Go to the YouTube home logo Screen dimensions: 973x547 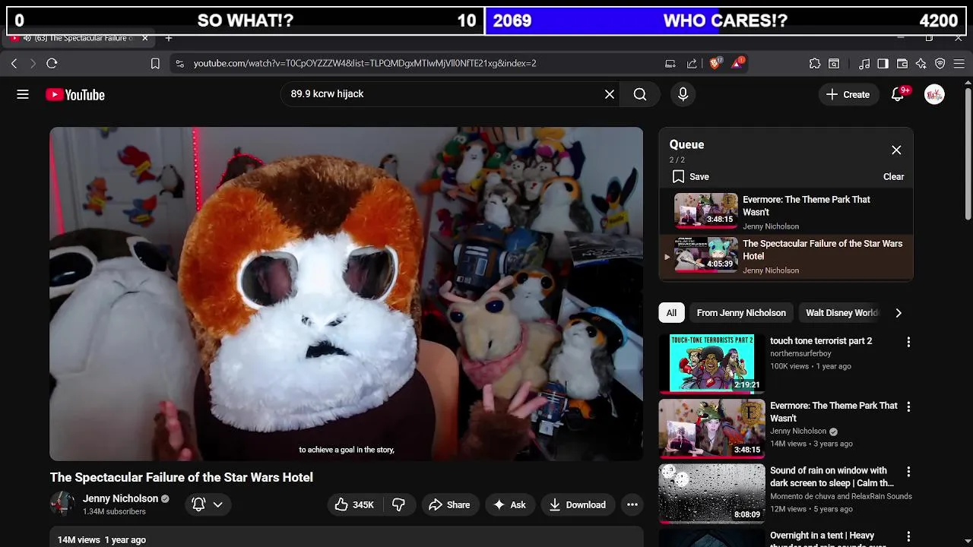(x=74, y=95)
